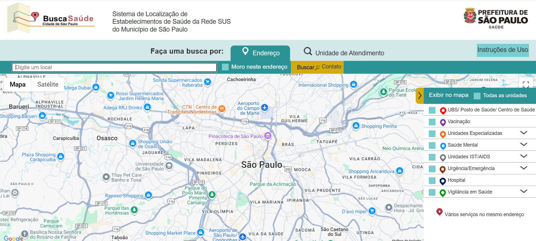536x241 pixels.
Task: Expand the Vigilância em Saúde list
Action: pyautogui.click(x=524, y=191)
